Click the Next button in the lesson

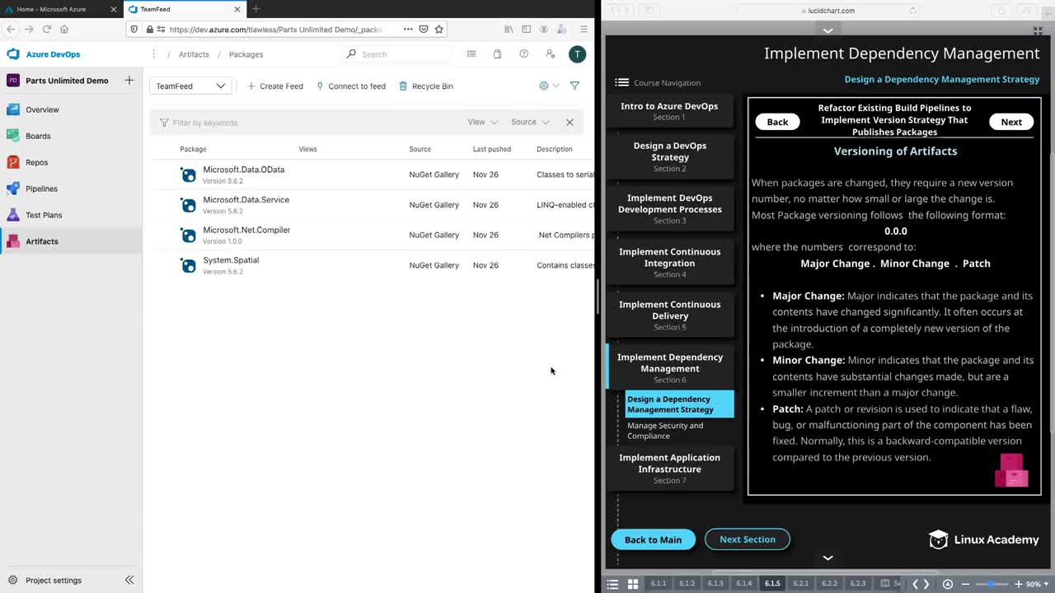click(1011, 122)
